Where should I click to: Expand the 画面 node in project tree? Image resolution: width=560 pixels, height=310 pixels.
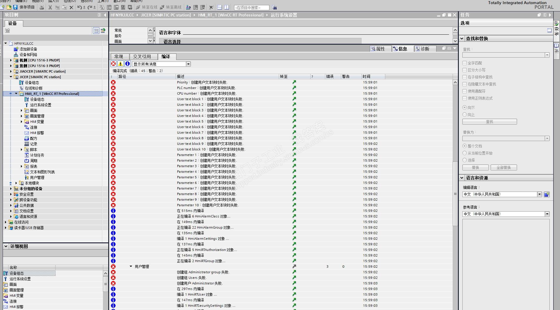point(21,110)
